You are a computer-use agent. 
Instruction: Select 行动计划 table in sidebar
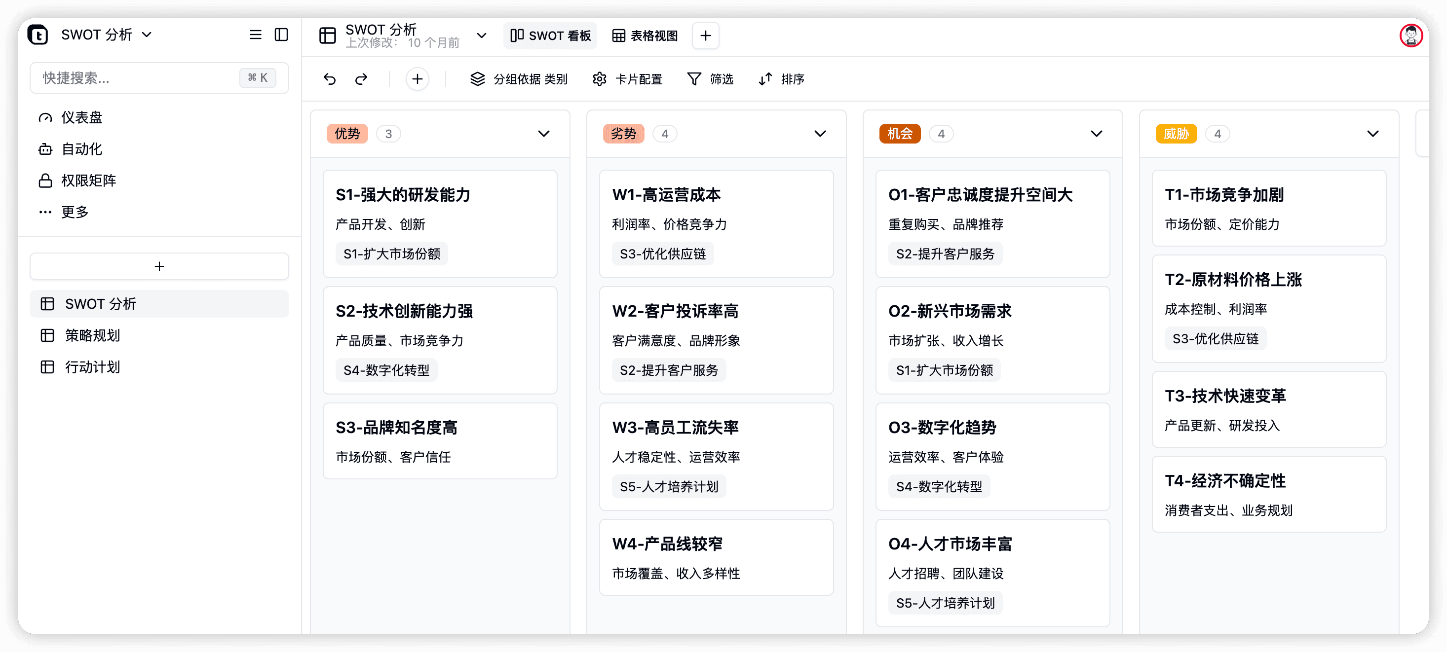pos(159,367)
